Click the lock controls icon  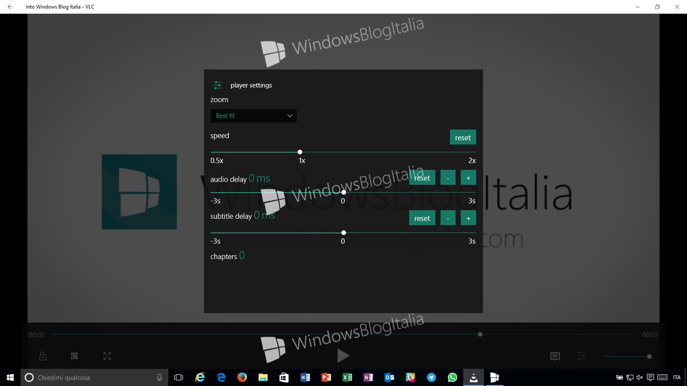43,356
